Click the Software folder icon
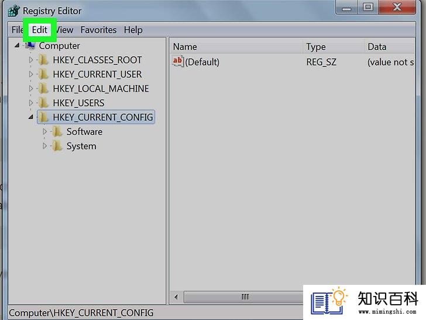Image resolution: width=426 pixels, height=320 pixels. pos(57,132)
